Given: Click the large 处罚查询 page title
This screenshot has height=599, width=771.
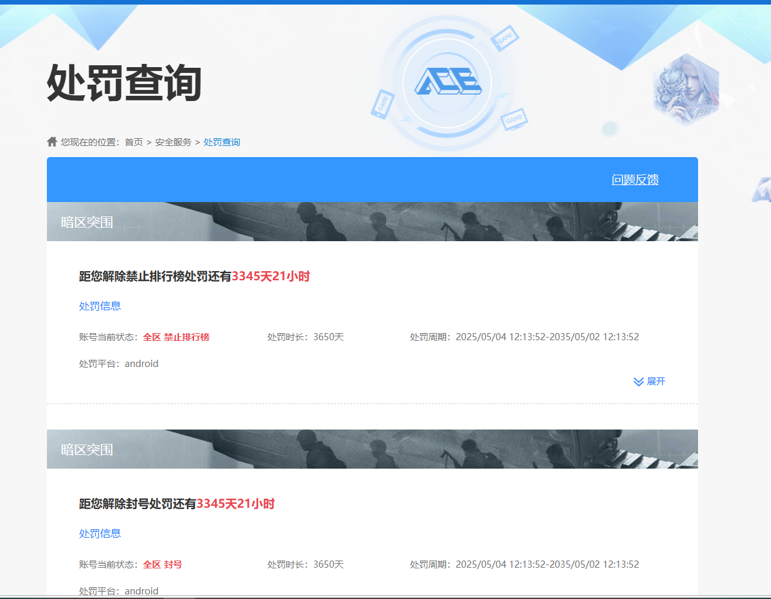Looking at the screenshot, I should click(124, 83).
